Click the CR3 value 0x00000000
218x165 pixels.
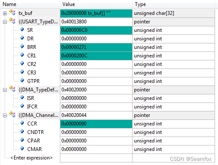(96, 73)
